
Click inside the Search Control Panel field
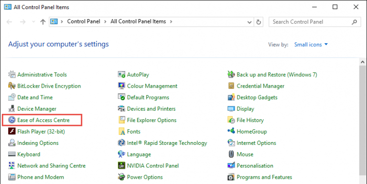[x=311, y=22]
